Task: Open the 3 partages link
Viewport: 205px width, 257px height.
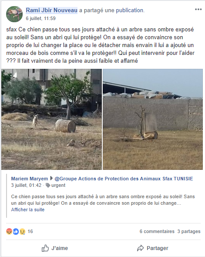Action: pos(189,231)
